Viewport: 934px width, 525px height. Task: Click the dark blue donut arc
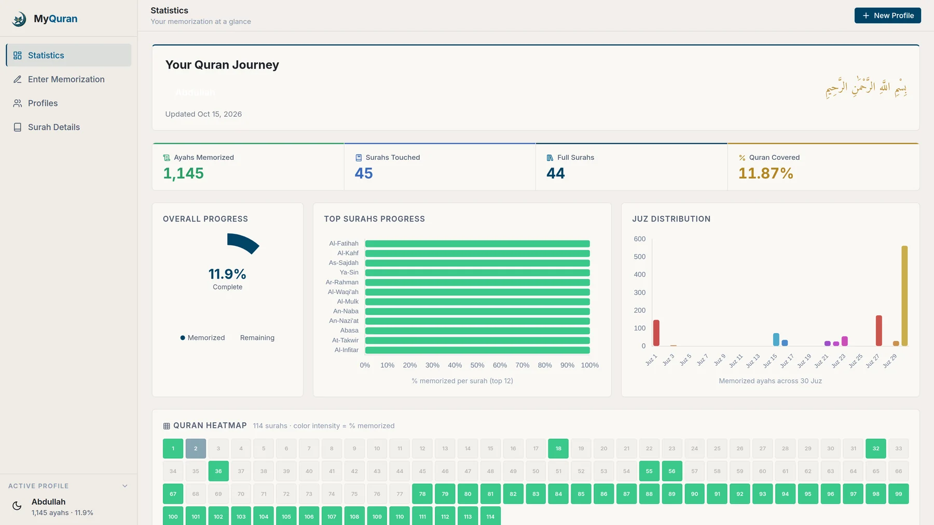click(244, 243)
